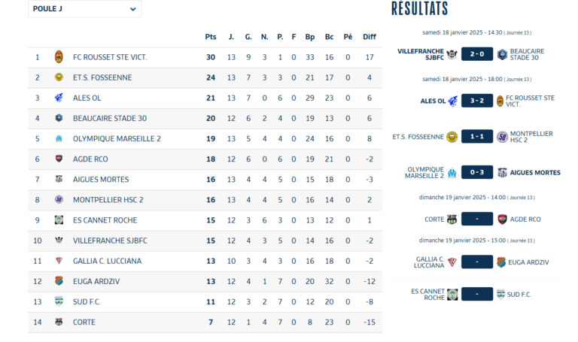
Task: Select GALLIA C. LUCCIANA in results list
Action: pyautogui.click(x=429, y=262)
